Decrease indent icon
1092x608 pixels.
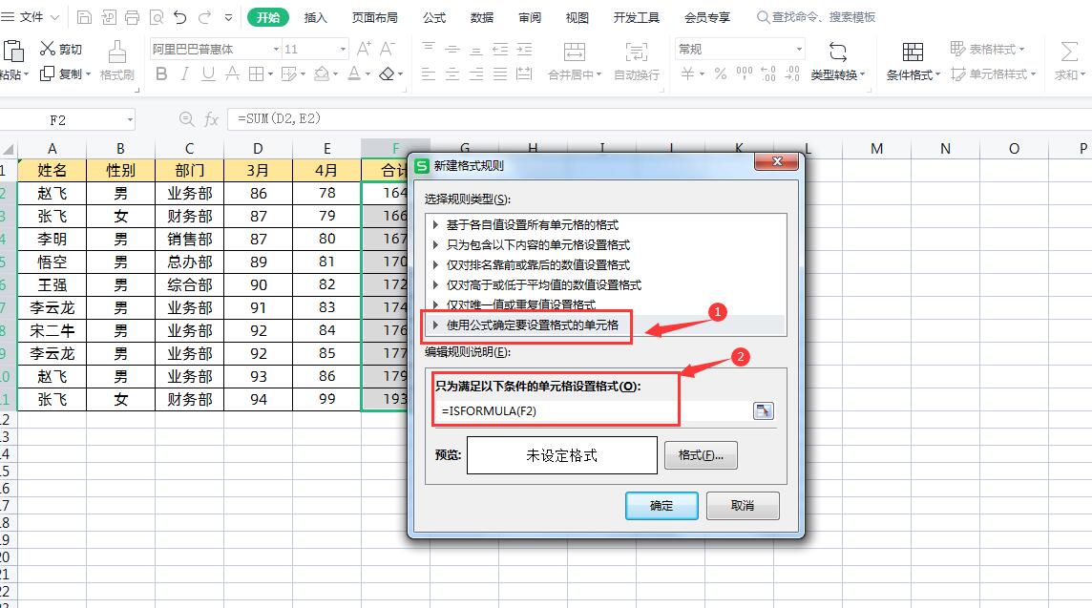click(500, 49)
